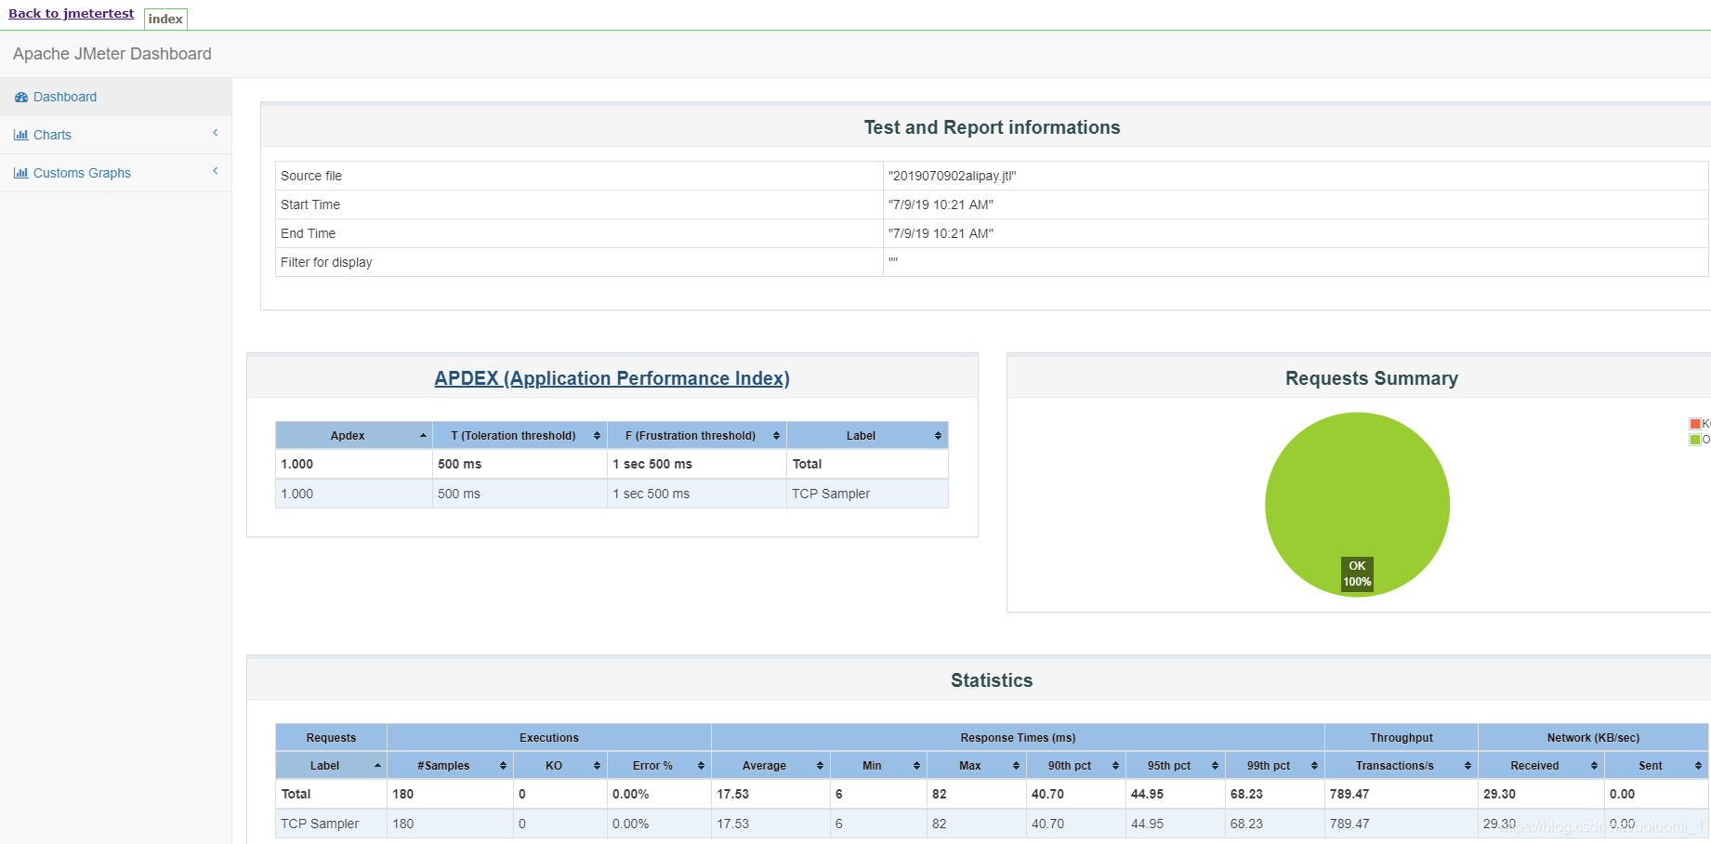Click the Charts bar-chart icon

pyautogui.click(x=21, y=135)
